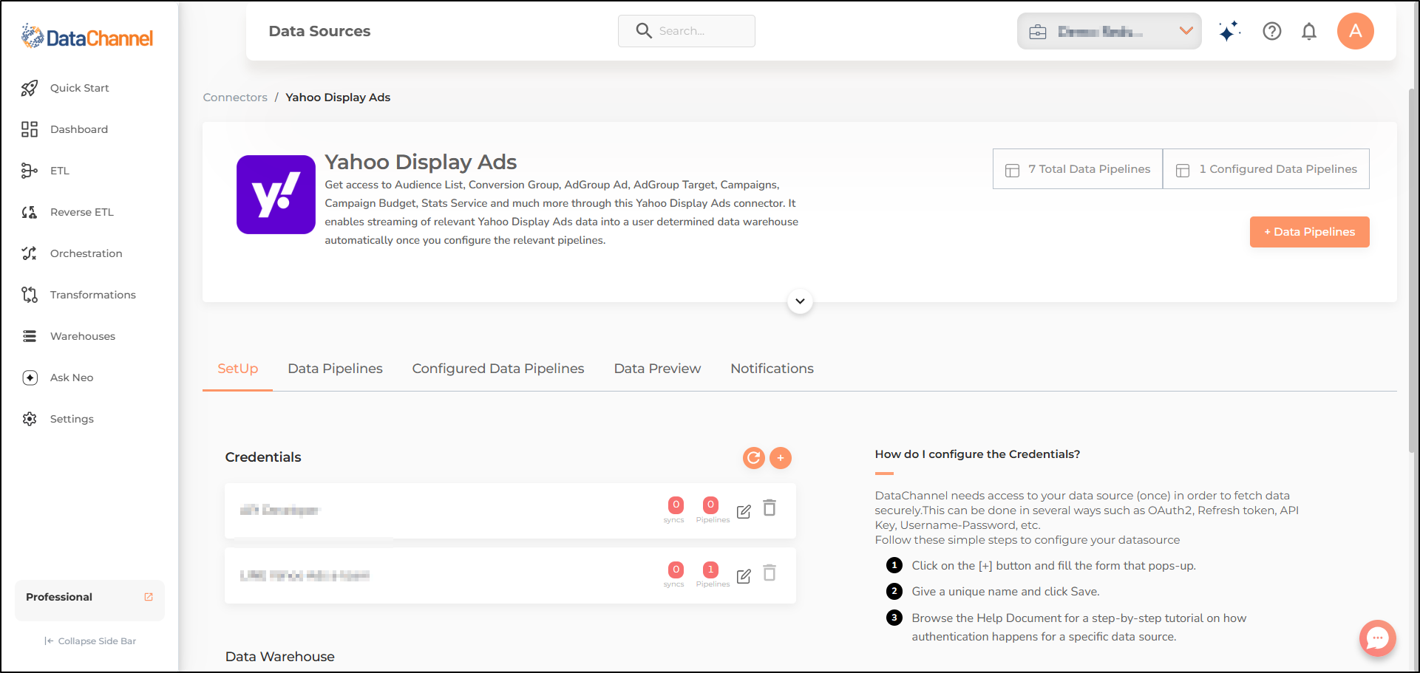Click step 'Give a unique name and click Save.'
The width and height of the screenshot is (1420, 673).
tap(1005, 592)
